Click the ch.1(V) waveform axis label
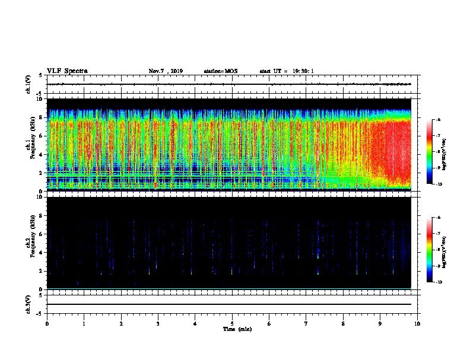This screenshot has width=470, height=363. tap(28, 84)
